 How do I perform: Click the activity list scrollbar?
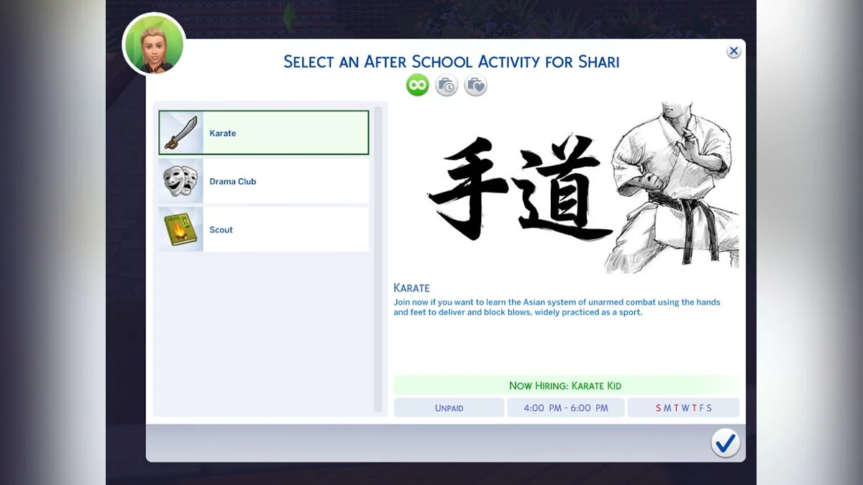[378, 259]
